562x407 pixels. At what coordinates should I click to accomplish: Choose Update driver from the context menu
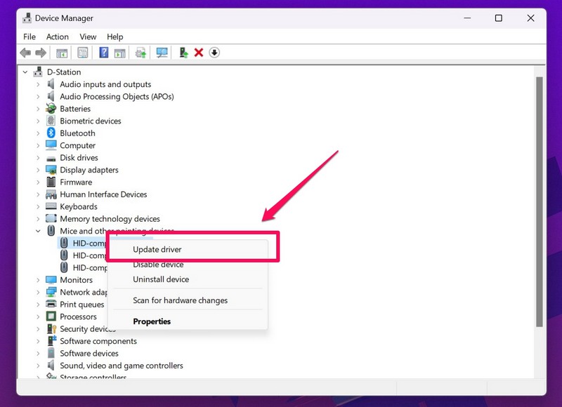(x=157, y=249)
